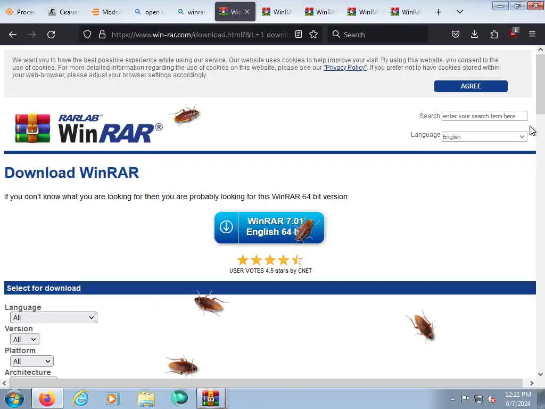Open the Privacy Policy link
Image resolution: width=545 pixels, height=409 pixels.
coord(345,68)
